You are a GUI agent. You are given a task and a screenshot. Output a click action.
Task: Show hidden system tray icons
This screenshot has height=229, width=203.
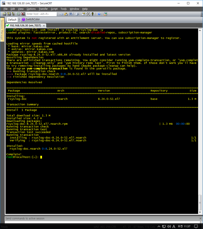click(x=159, y=226)
